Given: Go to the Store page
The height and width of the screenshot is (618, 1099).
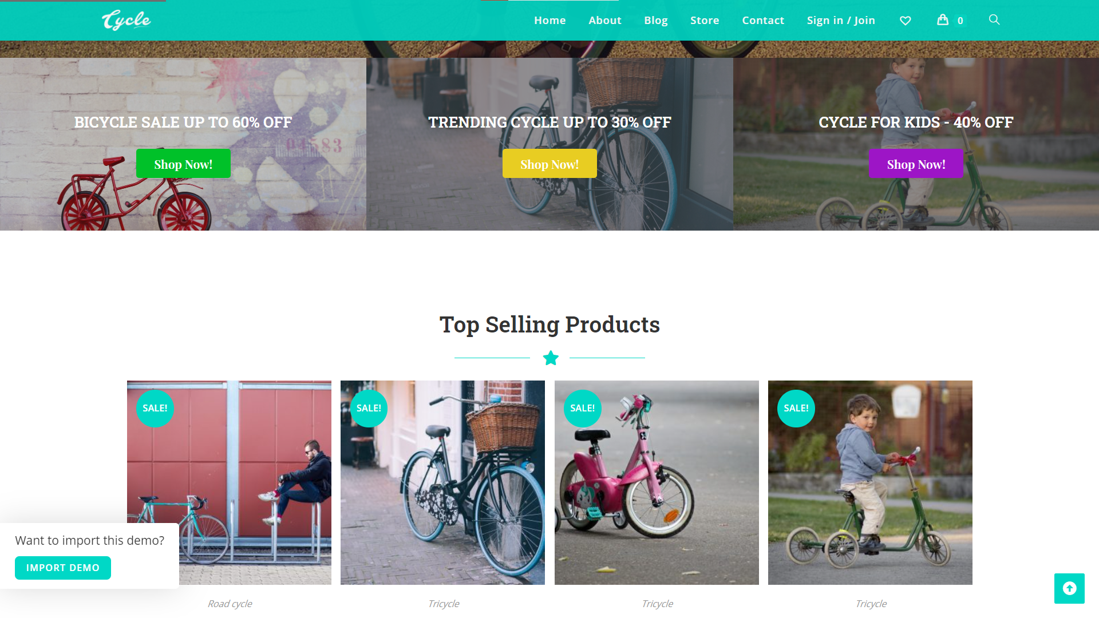Looking at the screenshot, I should 705,21.
